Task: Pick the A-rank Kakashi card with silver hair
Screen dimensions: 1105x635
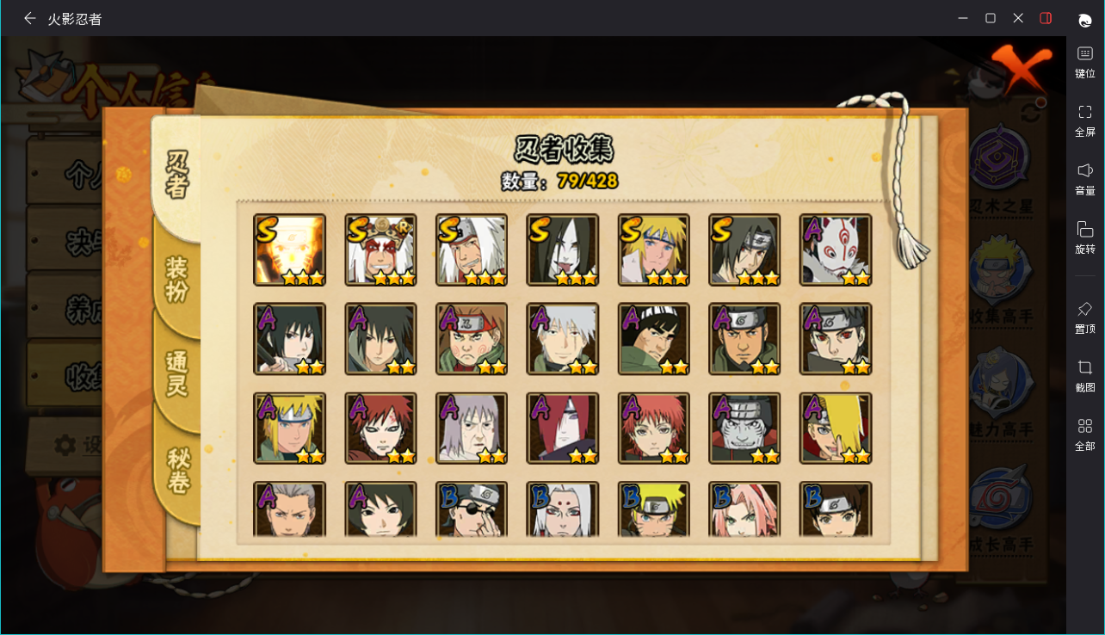Action: tap(563, 339)
